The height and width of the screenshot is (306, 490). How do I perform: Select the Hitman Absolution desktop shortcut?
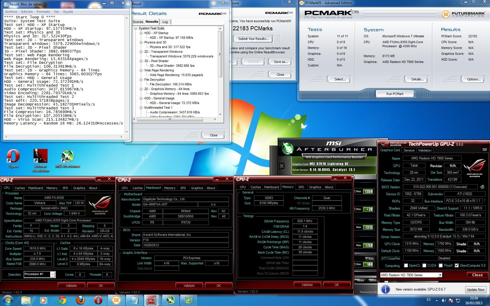[x=41, y=161]
